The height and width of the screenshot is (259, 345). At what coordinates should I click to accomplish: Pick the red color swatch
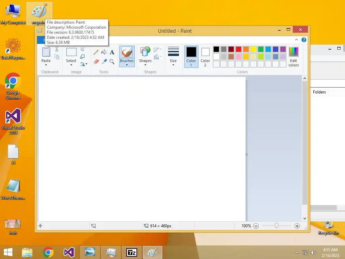239,49
